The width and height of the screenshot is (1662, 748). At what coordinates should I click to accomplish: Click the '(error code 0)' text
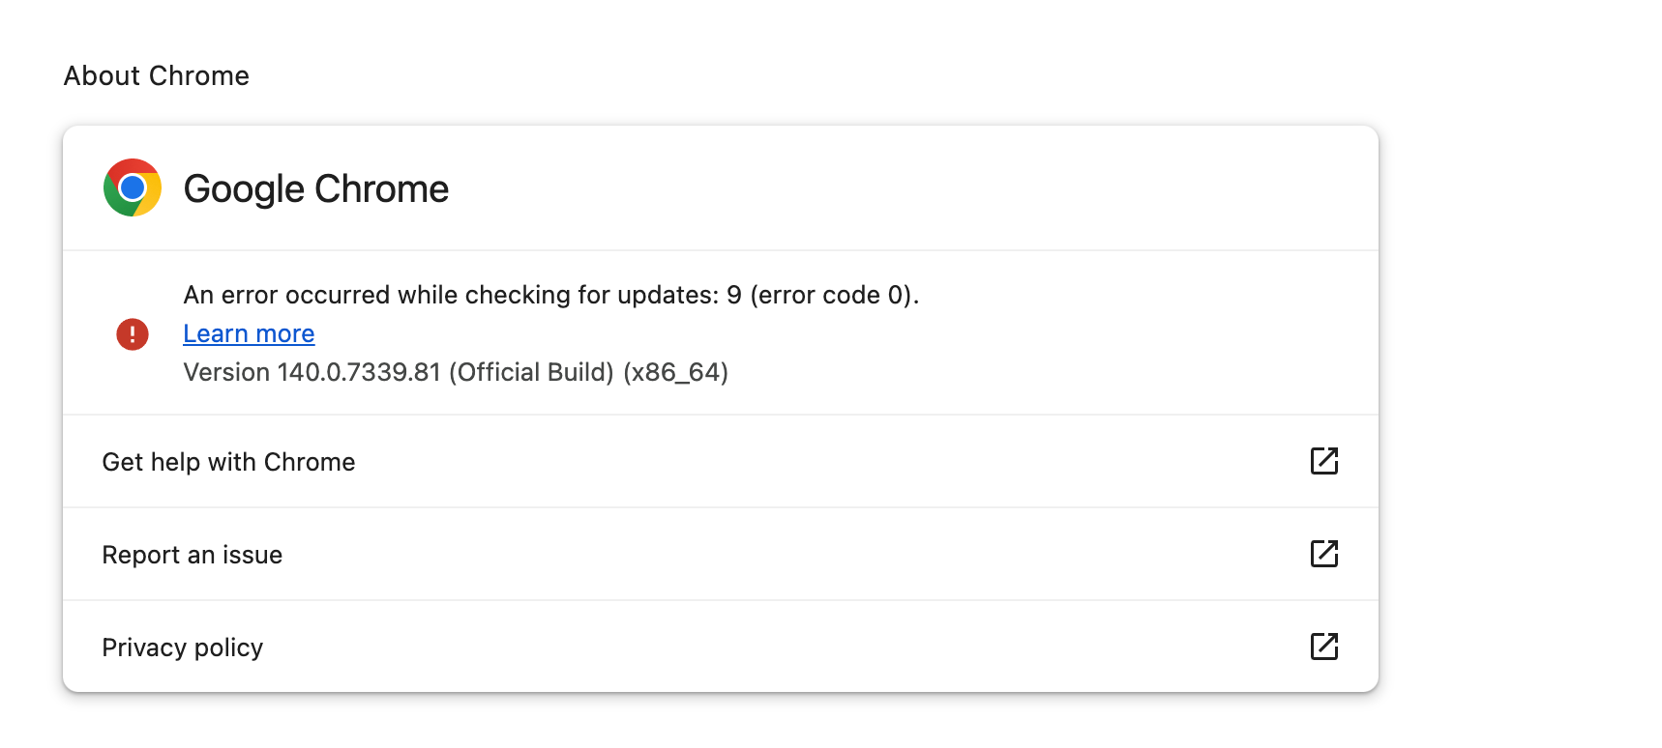pos(831,295)
